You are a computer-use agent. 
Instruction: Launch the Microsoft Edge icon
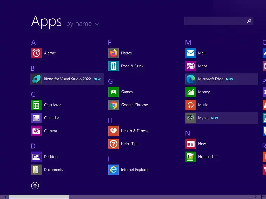[191, 79]
